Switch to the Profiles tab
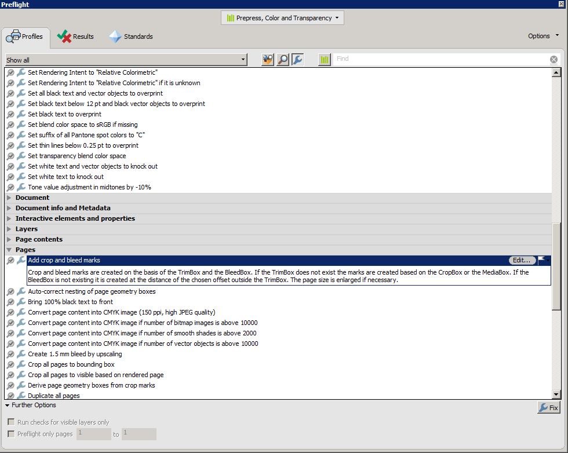 (x=26, y=37)
